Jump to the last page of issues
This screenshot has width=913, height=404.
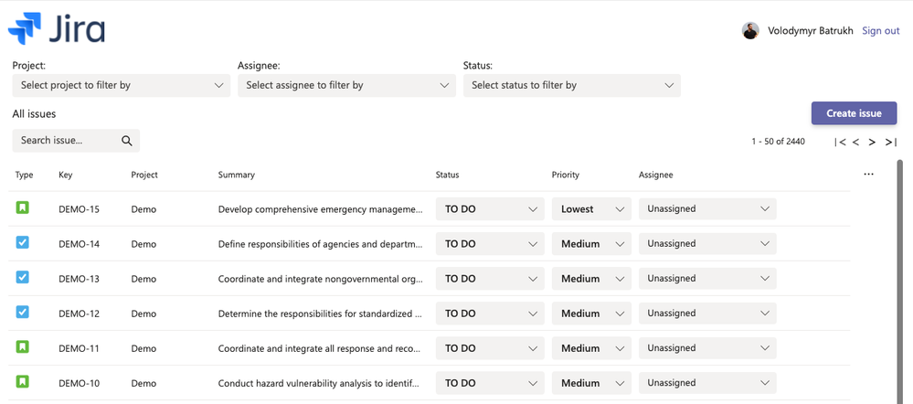tap(890, 142)
